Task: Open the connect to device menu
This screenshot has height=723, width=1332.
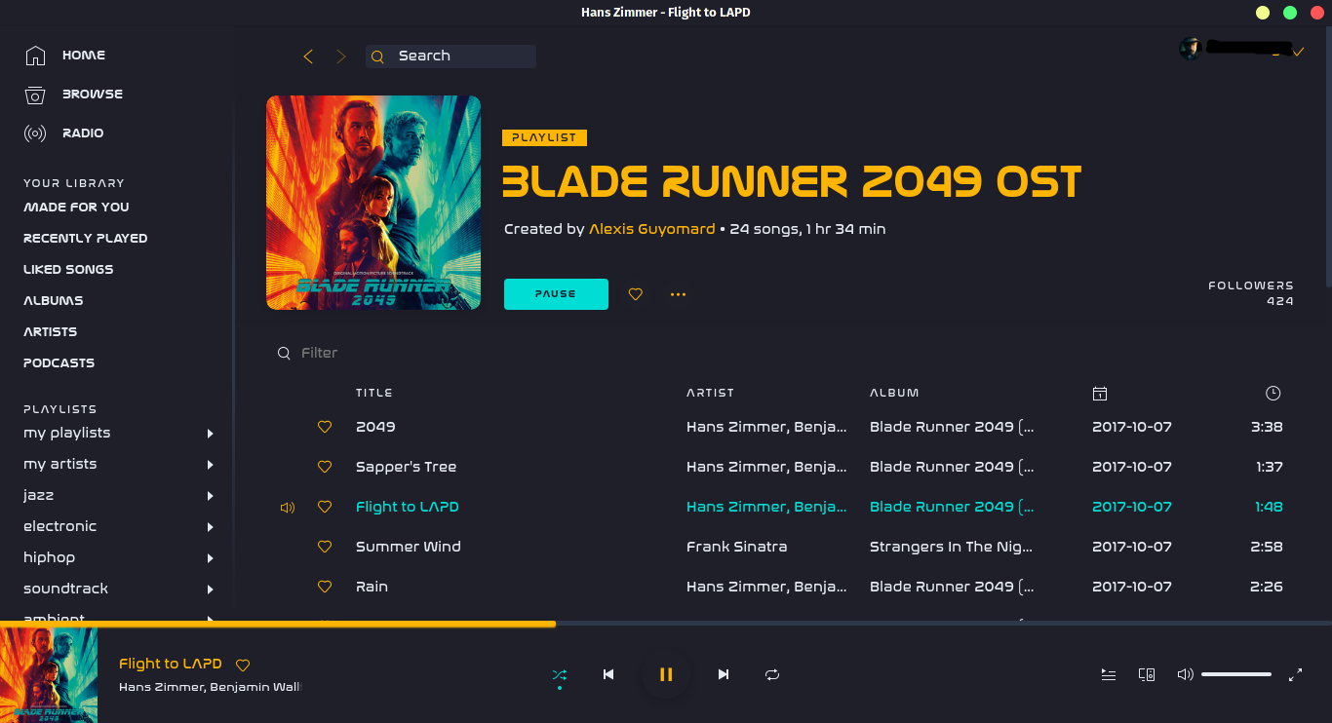Action: point(1147,674)
